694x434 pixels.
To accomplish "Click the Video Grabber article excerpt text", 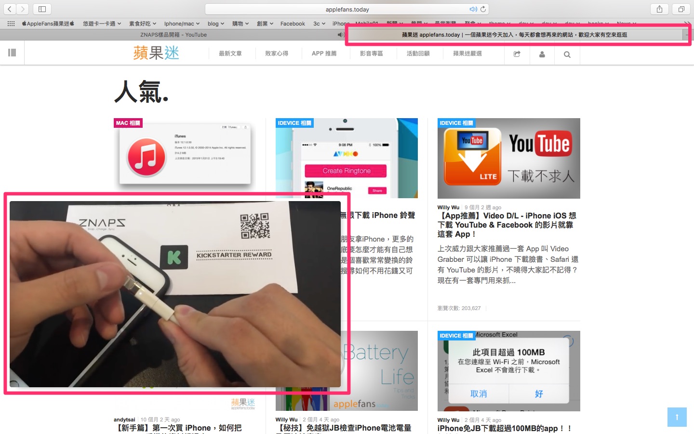I will point(507,265).
